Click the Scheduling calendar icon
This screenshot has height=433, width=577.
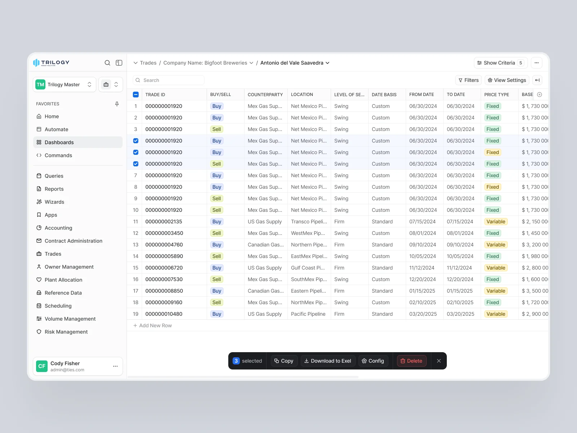point(39,306)
